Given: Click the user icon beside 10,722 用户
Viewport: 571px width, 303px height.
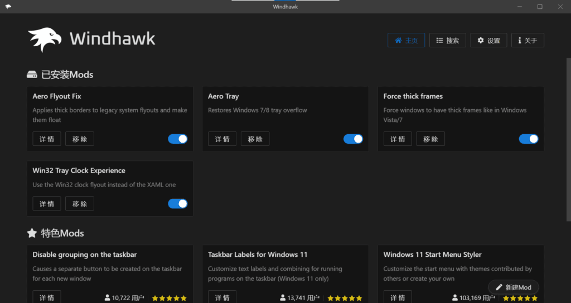Looking at the screenshot, I should (x=108, y=298).
